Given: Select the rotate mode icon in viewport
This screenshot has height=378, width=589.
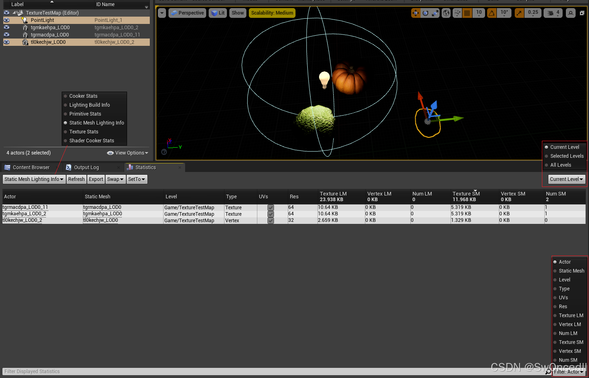Looking at the screenshot, I should (425, 13).
